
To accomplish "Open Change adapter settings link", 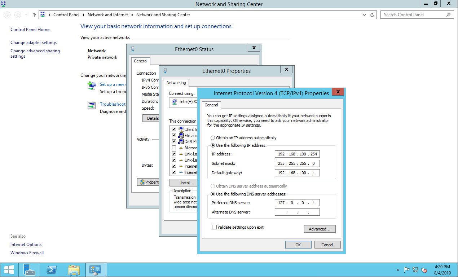I will [x=34, y=43].
